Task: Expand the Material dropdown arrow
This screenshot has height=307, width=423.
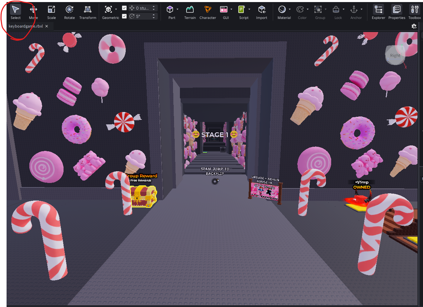Action: coord(290,9)
